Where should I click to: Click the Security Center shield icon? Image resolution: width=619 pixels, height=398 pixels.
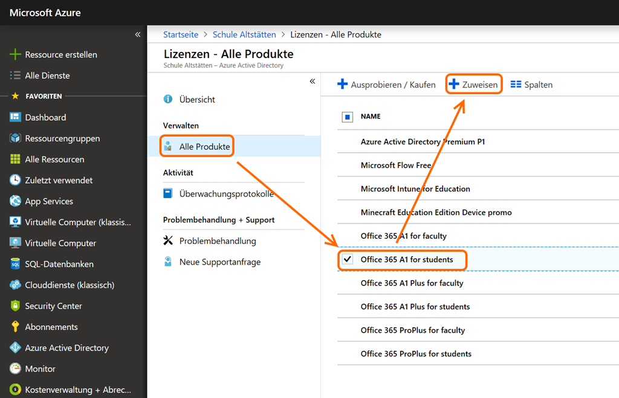coord(15,306)
